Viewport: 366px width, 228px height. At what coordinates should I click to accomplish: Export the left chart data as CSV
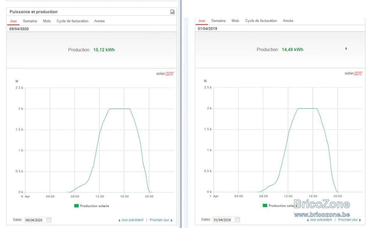pyautogui.click(x=172, y=12)
